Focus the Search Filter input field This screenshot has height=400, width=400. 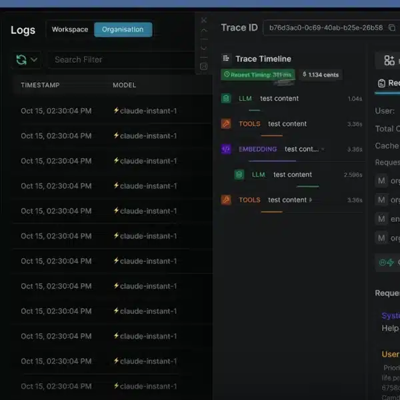[122, 60]
